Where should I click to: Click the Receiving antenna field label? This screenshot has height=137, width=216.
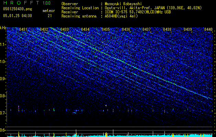[79, 16]
